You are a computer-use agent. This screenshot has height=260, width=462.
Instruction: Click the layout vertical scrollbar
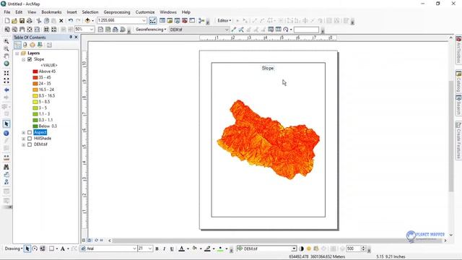(x=450, y=136)
